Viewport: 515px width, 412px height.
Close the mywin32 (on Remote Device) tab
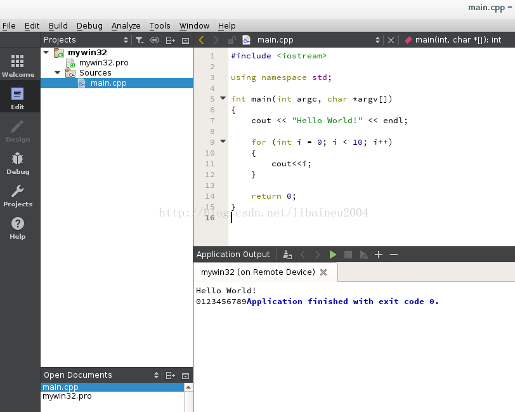(x=323, y=272)
